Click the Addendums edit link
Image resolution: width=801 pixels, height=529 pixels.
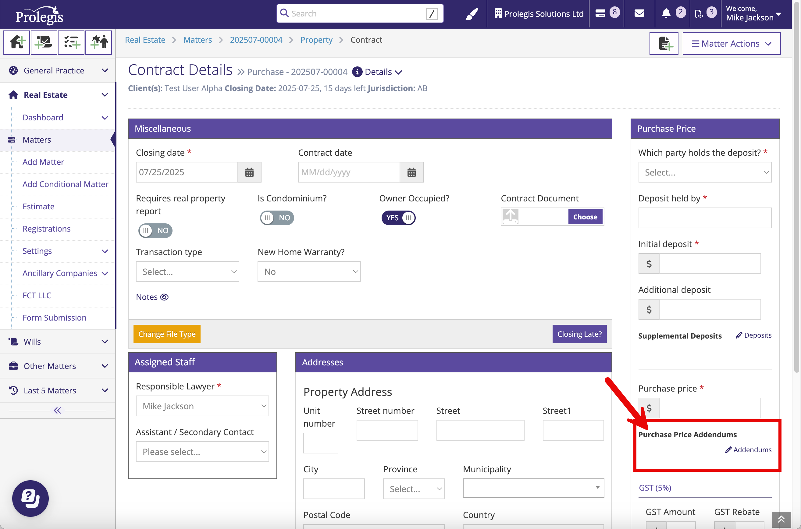(748, 450)
